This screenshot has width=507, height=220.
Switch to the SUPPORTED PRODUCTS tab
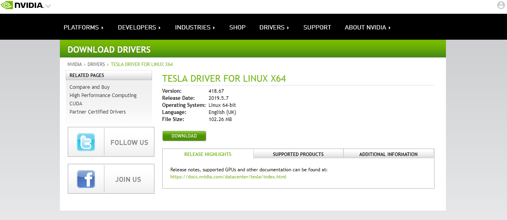pyautogui.click(x=298, y=154)
